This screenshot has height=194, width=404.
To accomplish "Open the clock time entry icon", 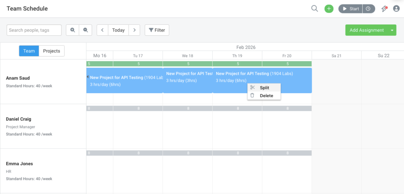I will pos(368,9).
